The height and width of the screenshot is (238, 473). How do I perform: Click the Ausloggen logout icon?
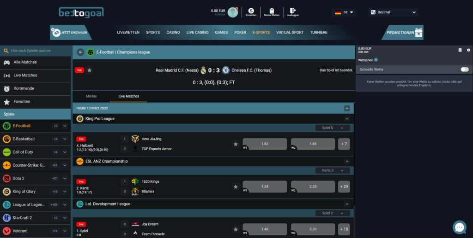pyautogui.click(x=292, y=12)
